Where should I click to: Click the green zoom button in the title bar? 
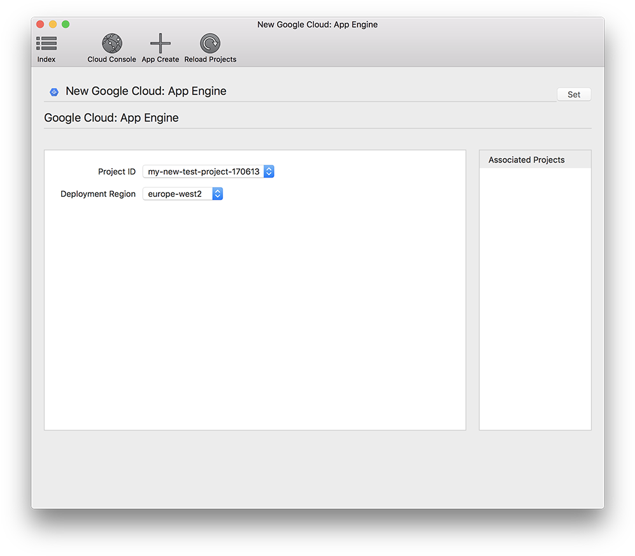tap(64, 24)
